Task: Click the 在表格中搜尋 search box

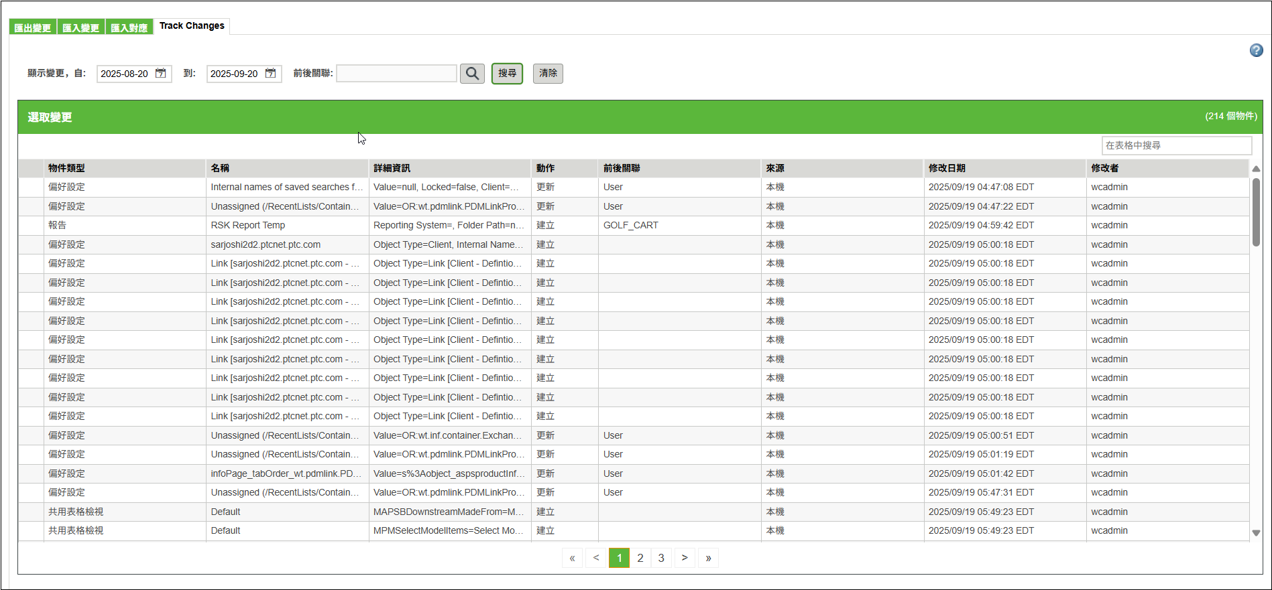Action: pos(1177,145)
